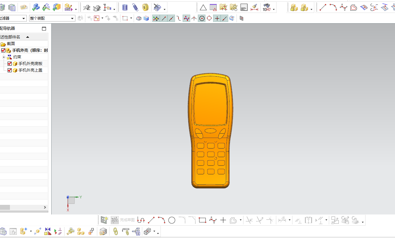The width and height of the screenshot is (395, 238).
Task: Click the chain link icon
Action: (115, 231)
